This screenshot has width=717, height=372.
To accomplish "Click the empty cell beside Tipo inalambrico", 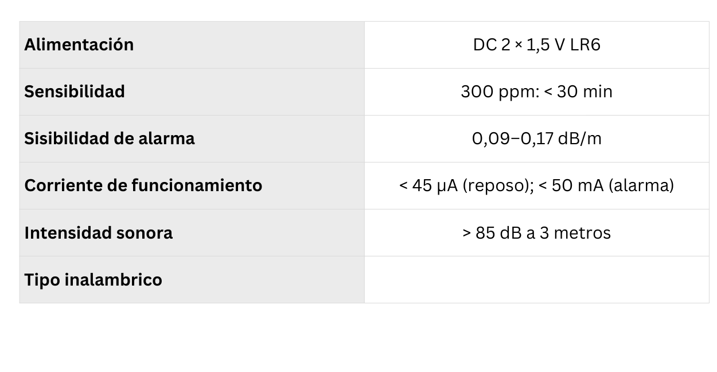I will 536,280.
